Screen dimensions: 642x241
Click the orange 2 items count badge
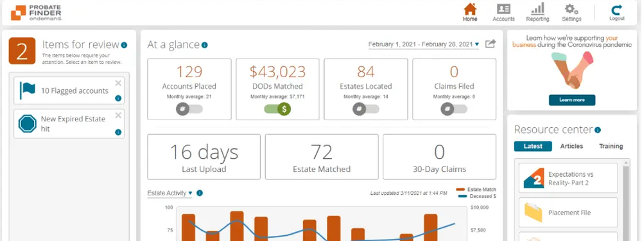point(22,51)
